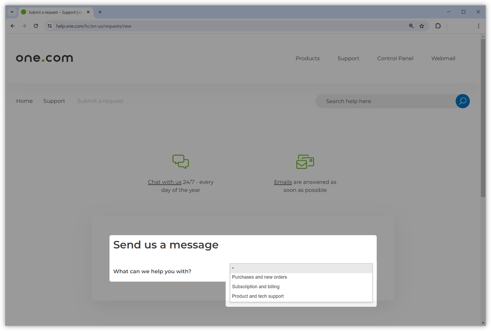Open the Products menu in header
This screenshot has height=331, width=491.
click(x=307, y=58)
